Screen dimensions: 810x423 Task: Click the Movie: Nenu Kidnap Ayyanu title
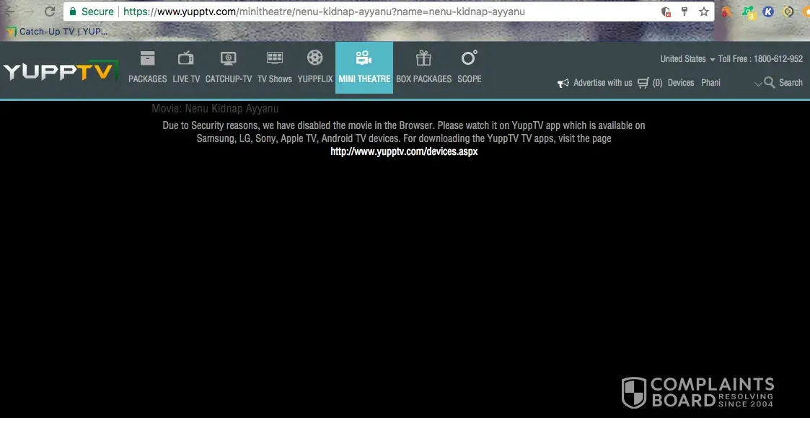(x=215, y=108)
